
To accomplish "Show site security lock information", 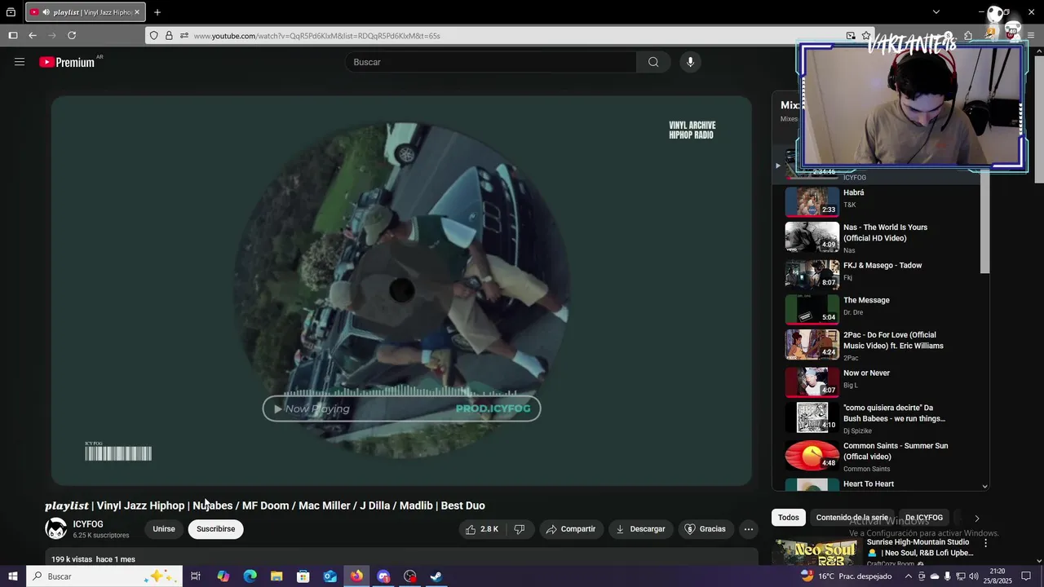I will click(169, 36).
